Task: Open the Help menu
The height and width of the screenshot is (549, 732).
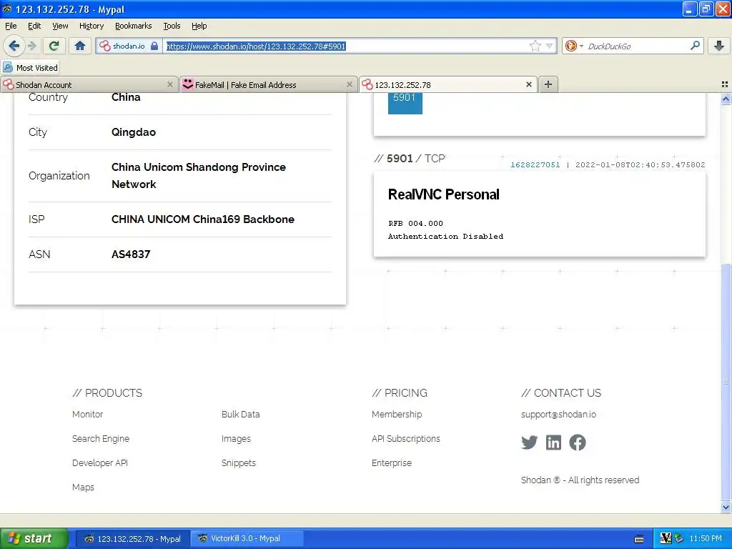Action: click(199, 26)
